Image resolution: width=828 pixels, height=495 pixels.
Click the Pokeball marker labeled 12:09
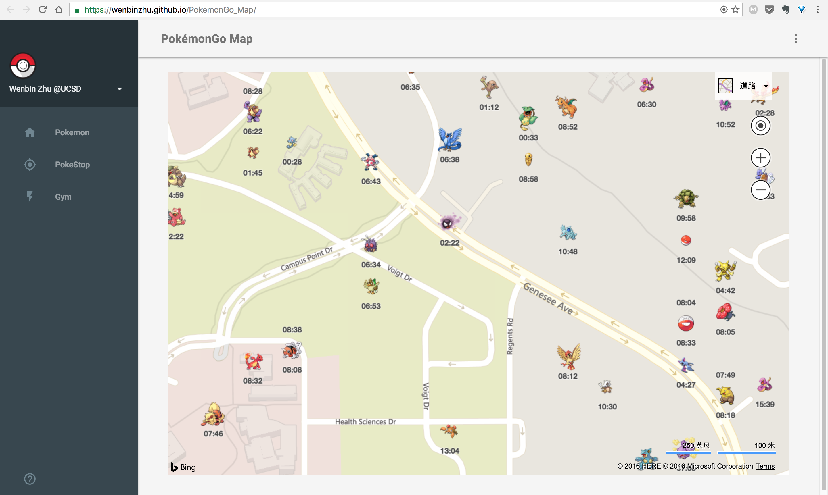(x=685, y=240)
